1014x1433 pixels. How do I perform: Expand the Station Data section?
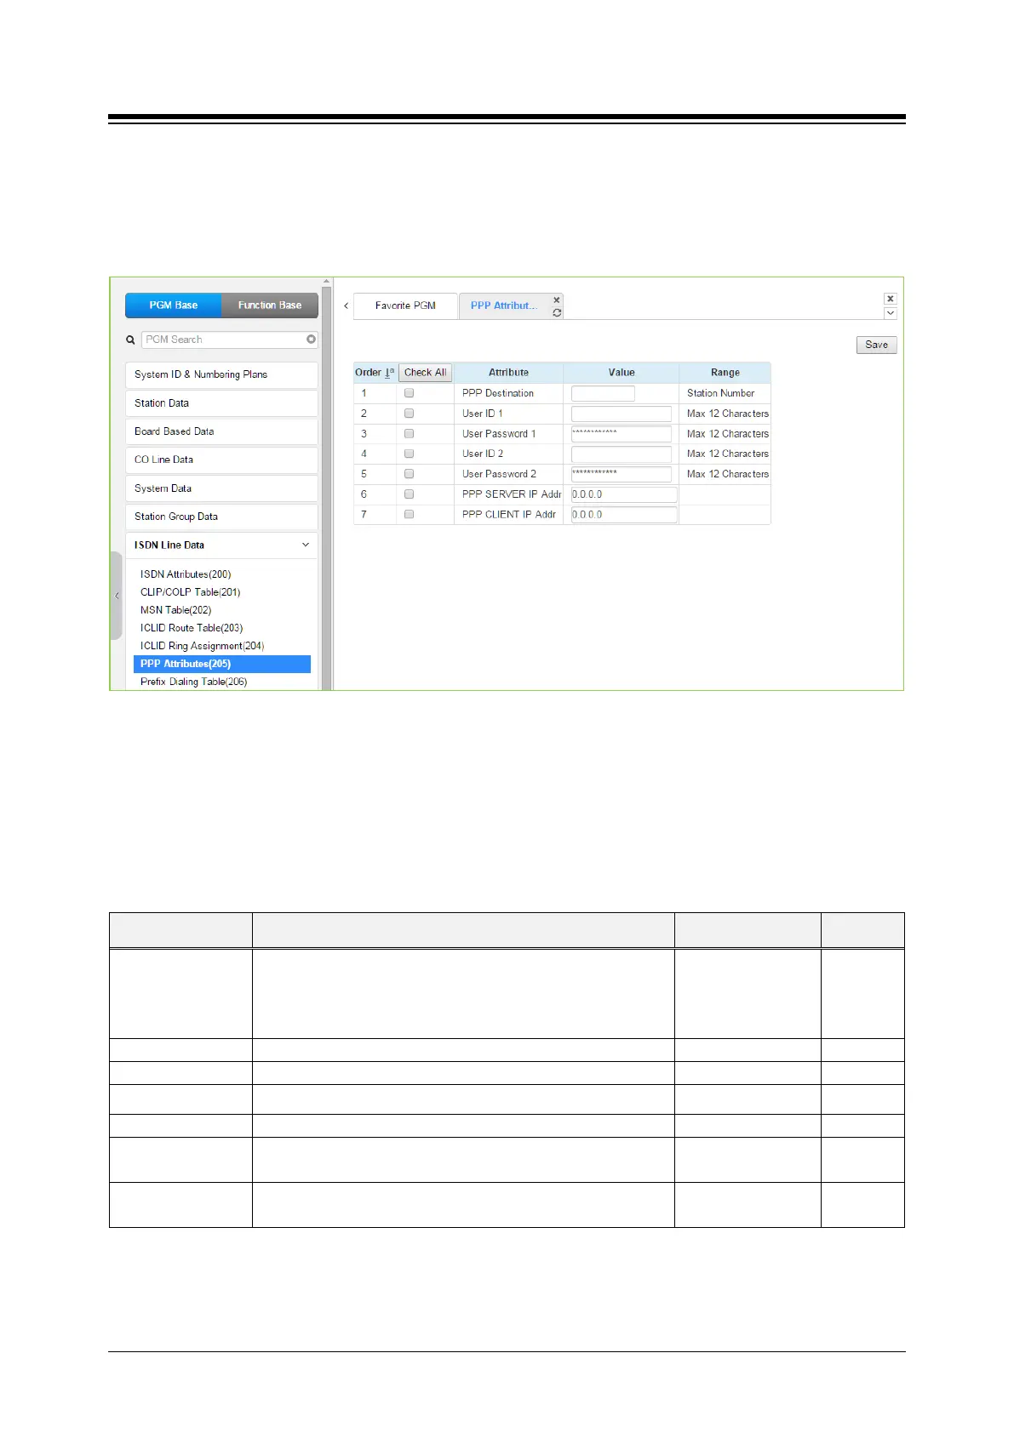tap(221, 403)
